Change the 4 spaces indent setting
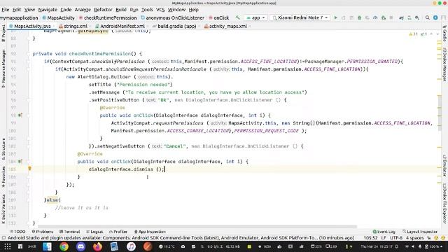Viewport: 448px width, 252px height. pyautogui.click(x=415, y=238)
